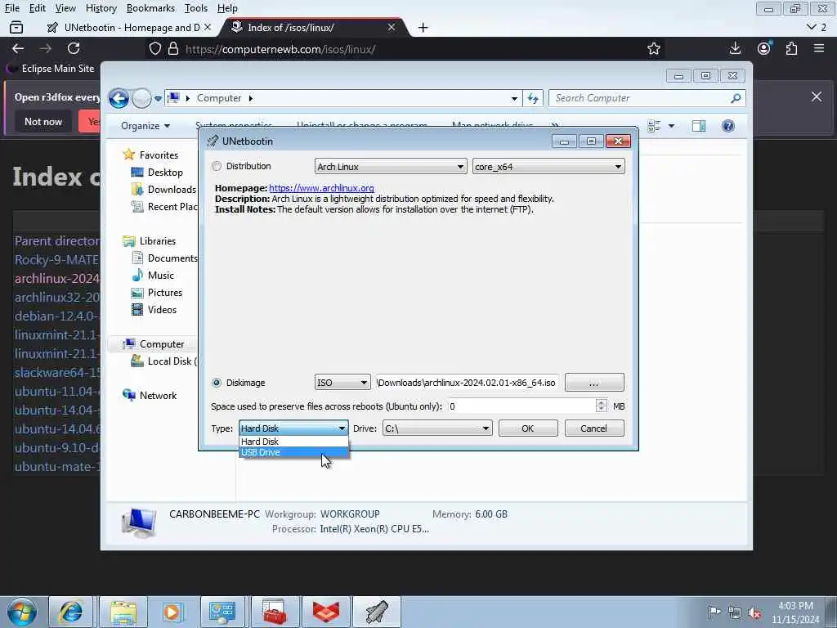Viewport: 837px width, 628px height.
Task: Open the browser Tools menu
Action: (x=196, y=8)
